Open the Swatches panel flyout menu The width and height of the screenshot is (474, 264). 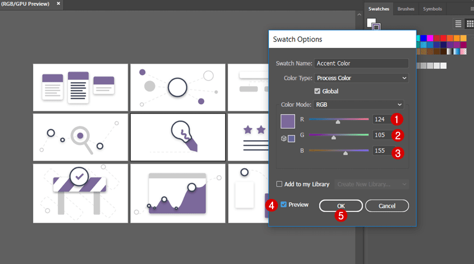[471, 9]
